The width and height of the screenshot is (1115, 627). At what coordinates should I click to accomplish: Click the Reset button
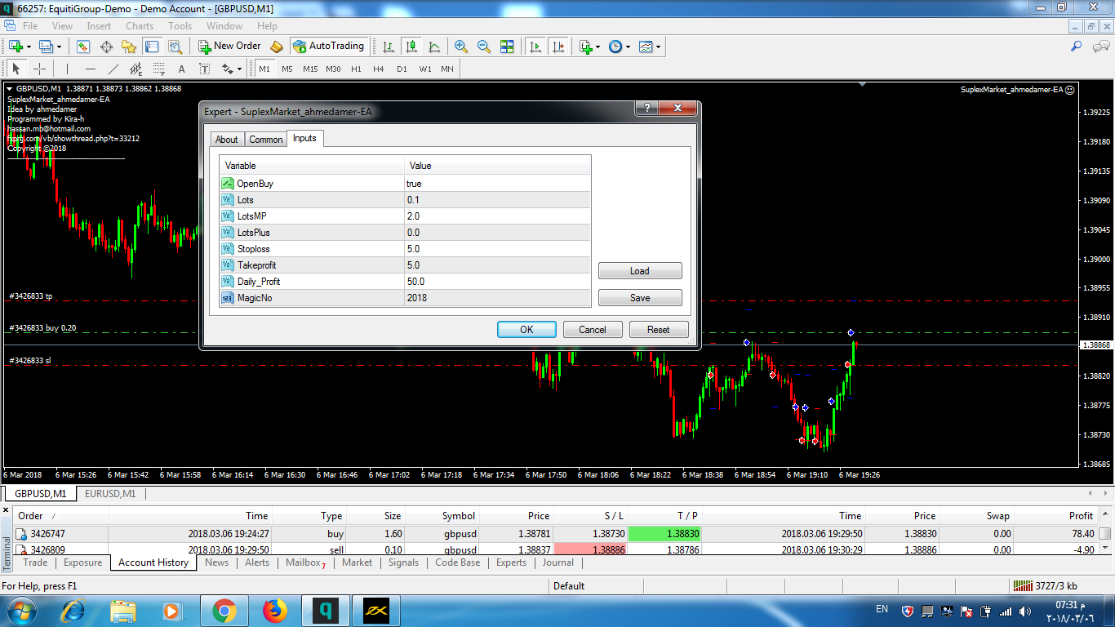(659, 330)
